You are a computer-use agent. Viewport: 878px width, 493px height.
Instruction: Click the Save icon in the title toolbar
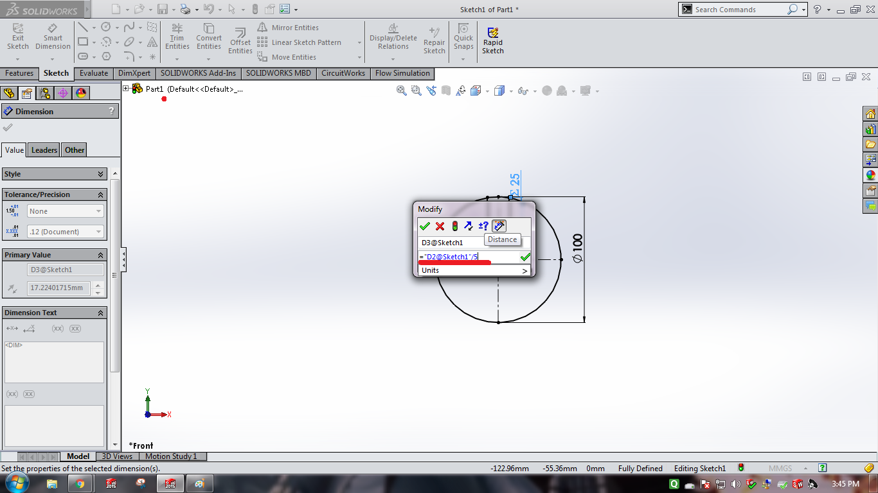(163, 9)
